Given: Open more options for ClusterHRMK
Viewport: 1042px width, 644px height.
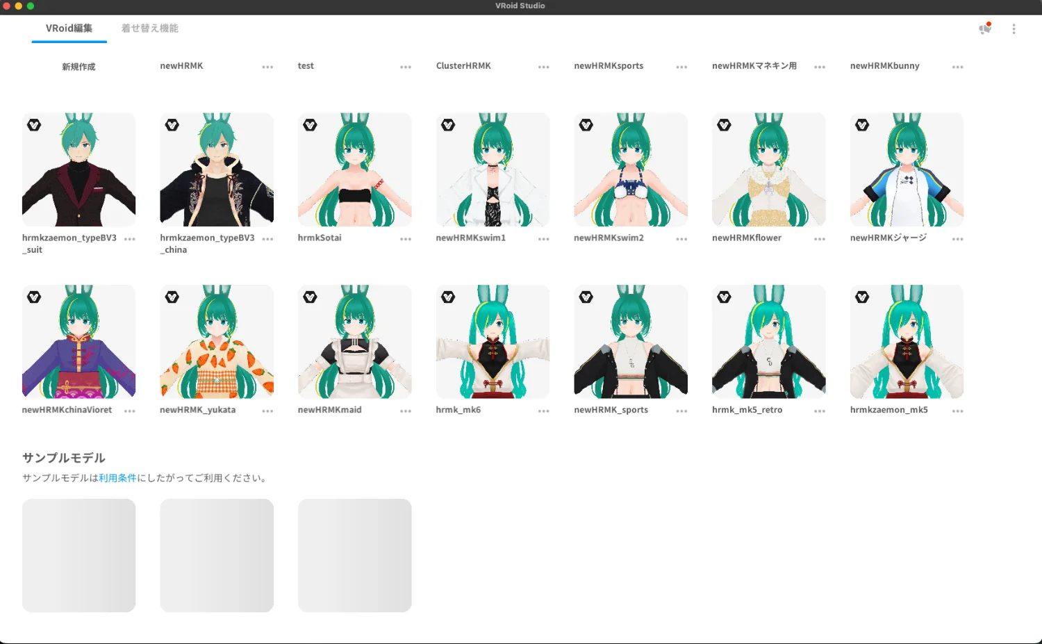Looking at the screenshot, I should pyautogui.click(x=543, y=67).
